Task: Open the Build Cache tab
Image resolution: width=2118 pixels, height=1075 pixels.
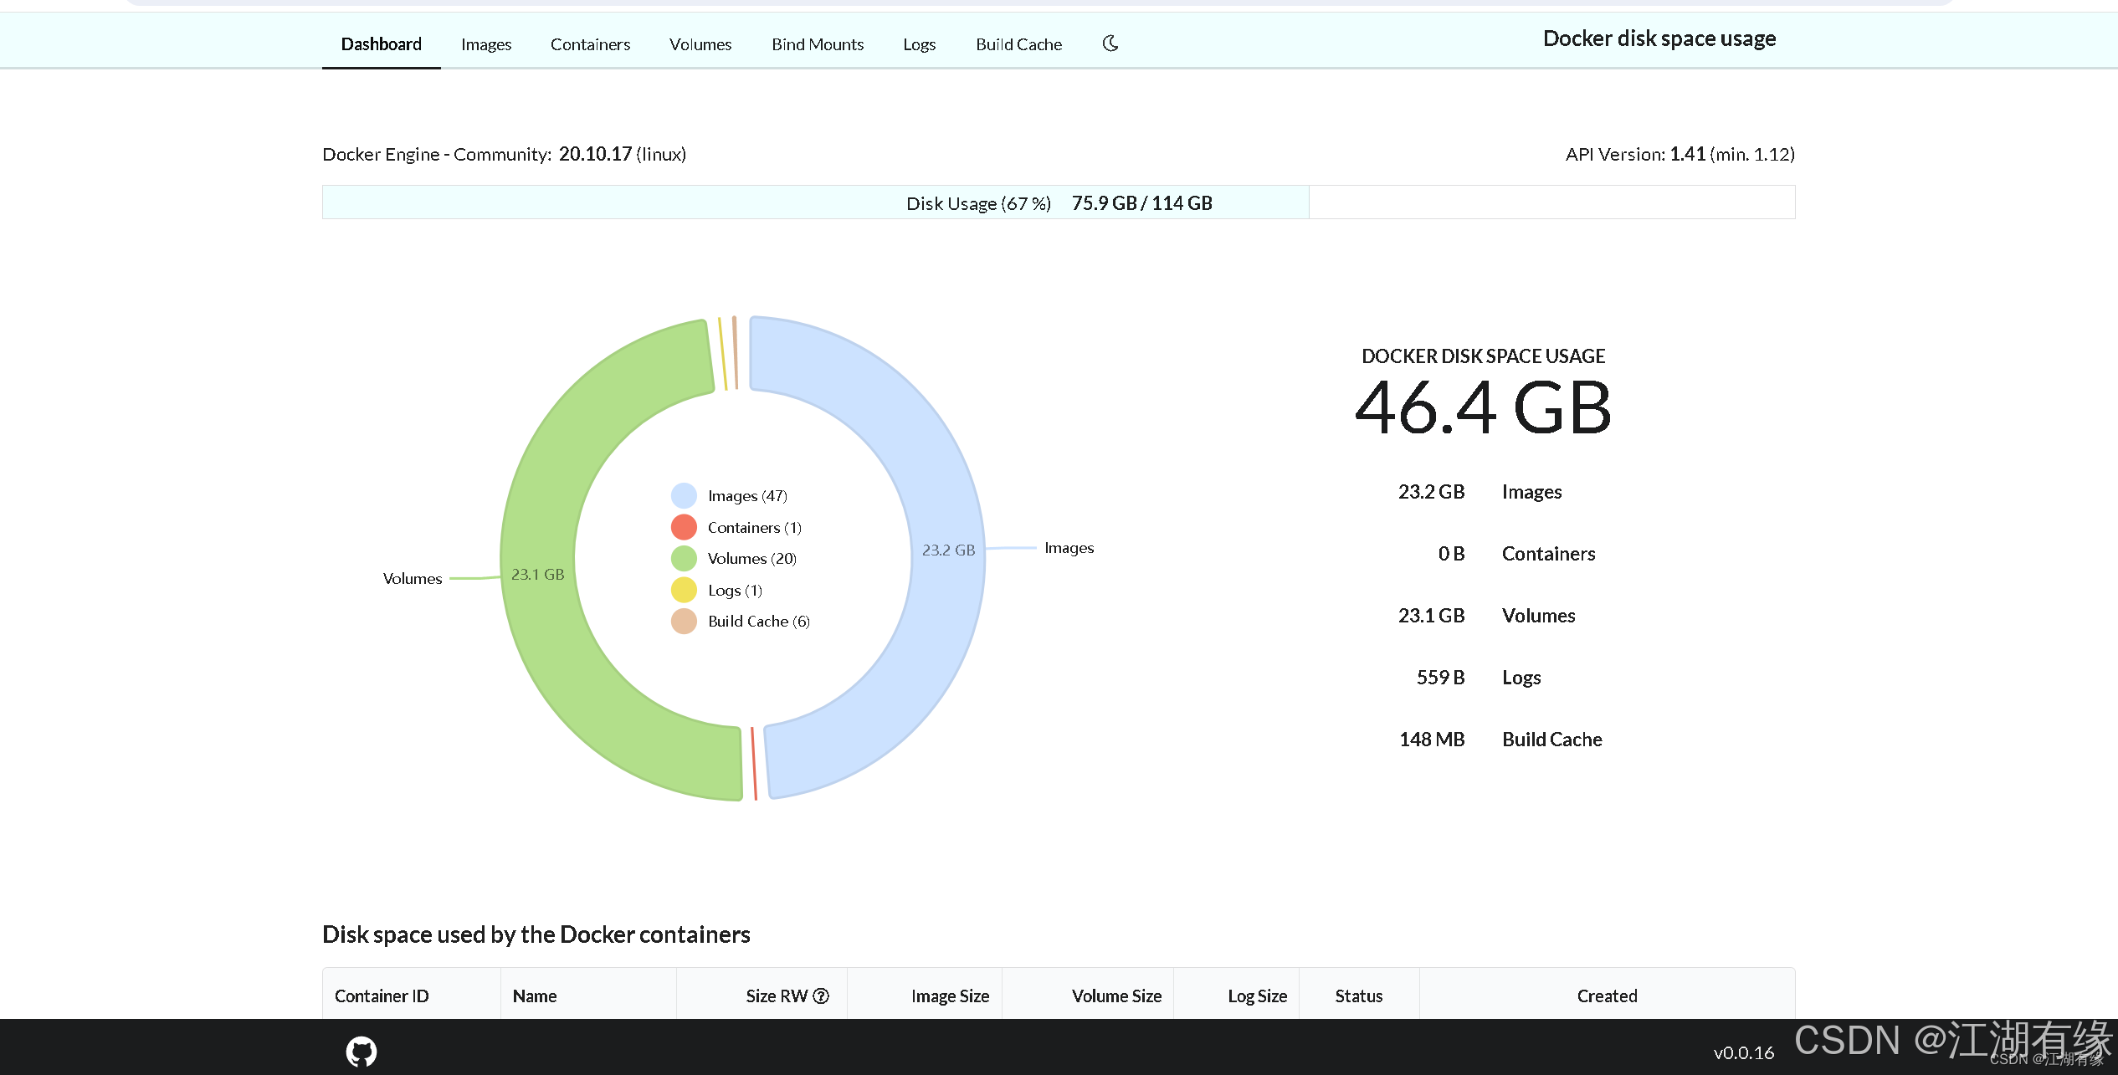Action: pyautogui.click(x=1018, y=44)
